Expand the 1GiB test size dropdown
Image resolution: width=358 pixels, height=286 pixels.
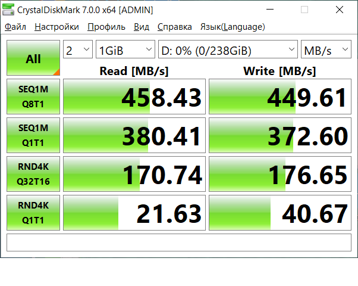pos(125,51)
